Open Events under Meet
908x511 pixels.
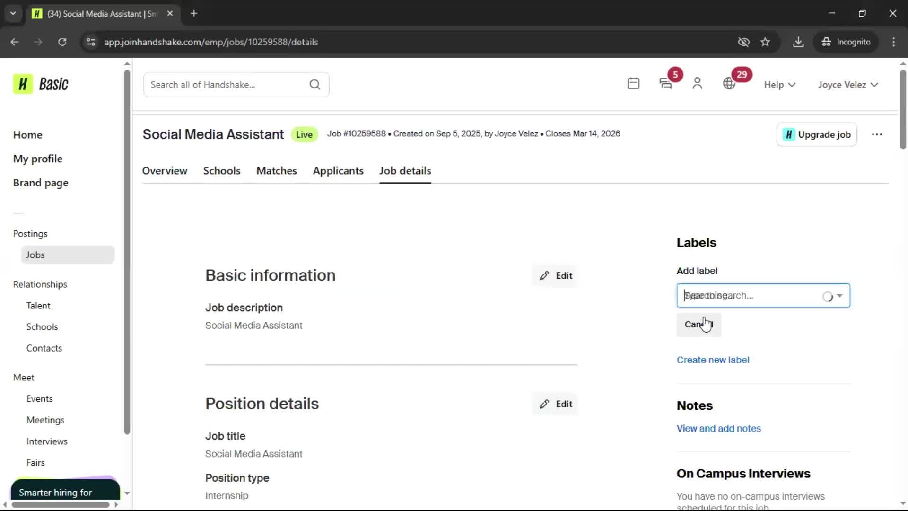click(39, 399)
